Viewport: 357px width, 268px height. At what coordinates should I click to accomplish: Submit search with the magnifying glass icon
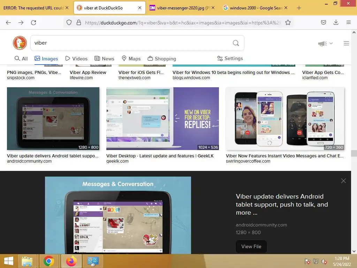(x=236, y=43)
